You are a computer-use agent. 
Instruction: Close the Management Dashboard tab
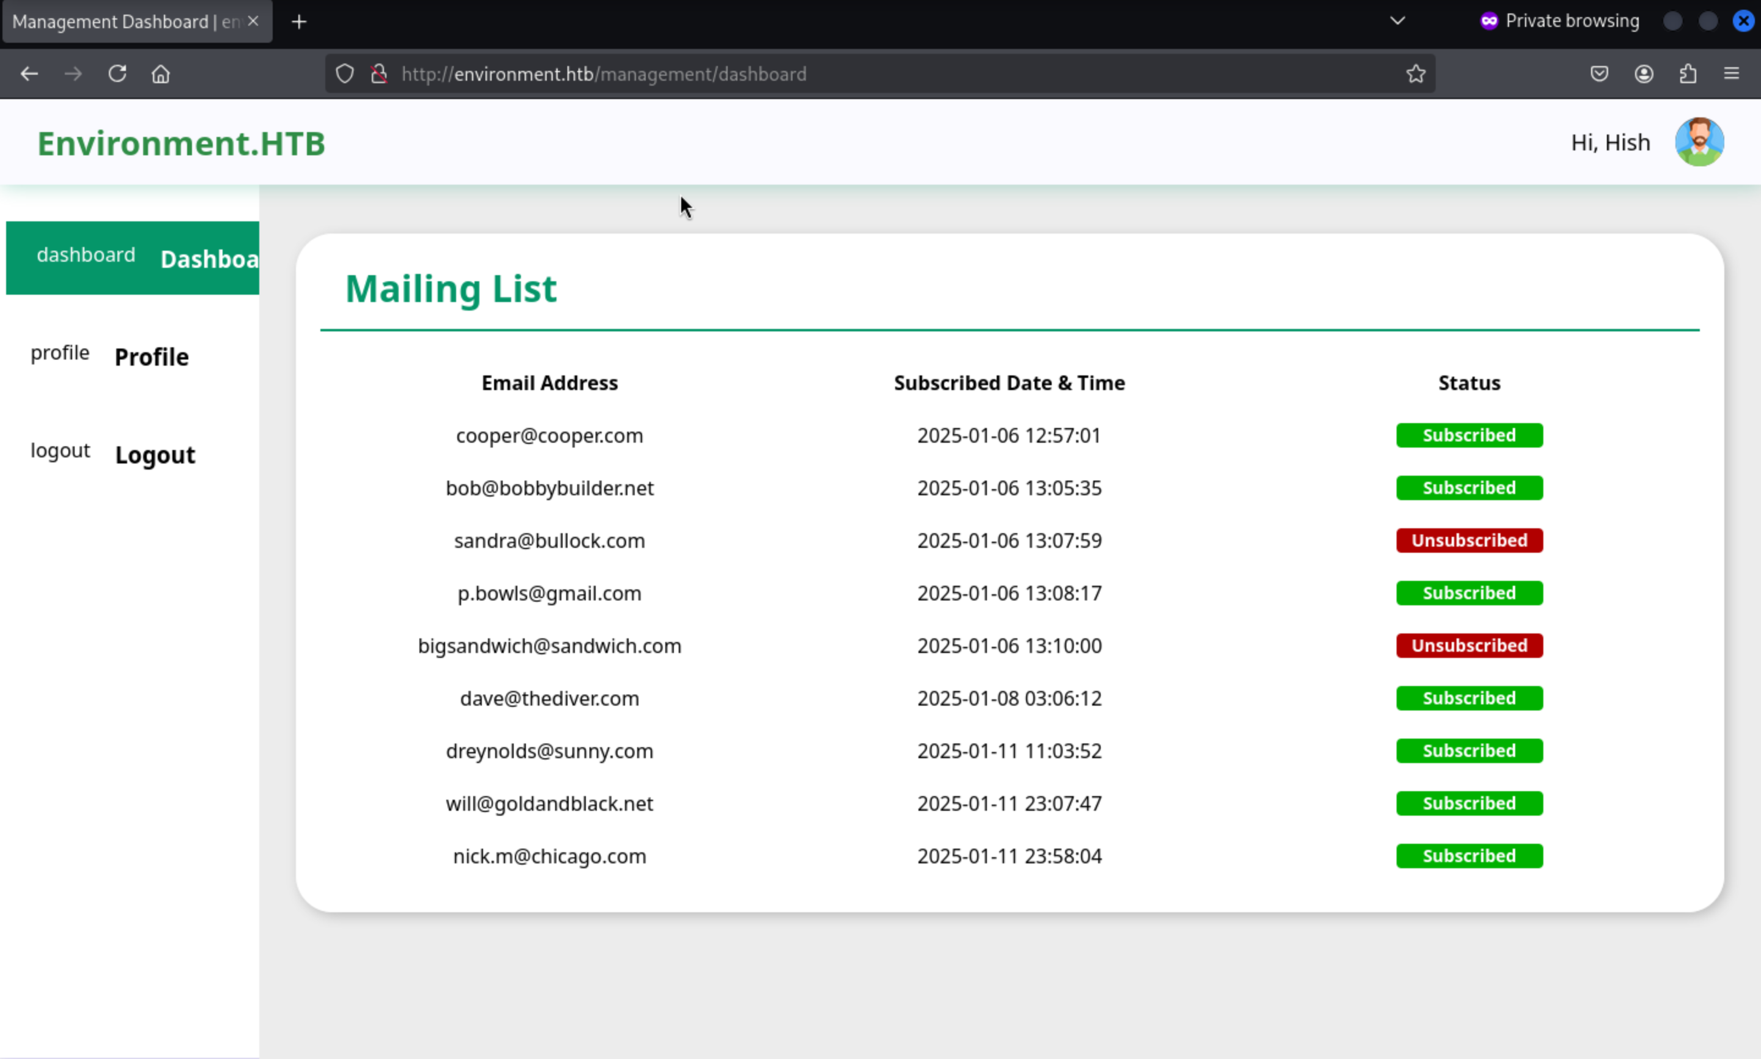[253, 21]
